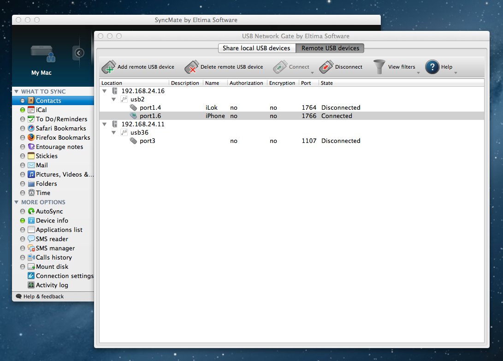Click the Time clock icon
The image size is (503, 361).
pyautogui.click(x=31, y=193)
